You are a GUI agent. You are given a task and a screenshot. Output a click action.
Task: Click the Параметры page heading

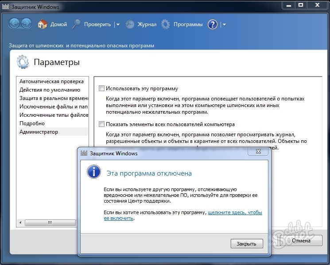[57, 62]
